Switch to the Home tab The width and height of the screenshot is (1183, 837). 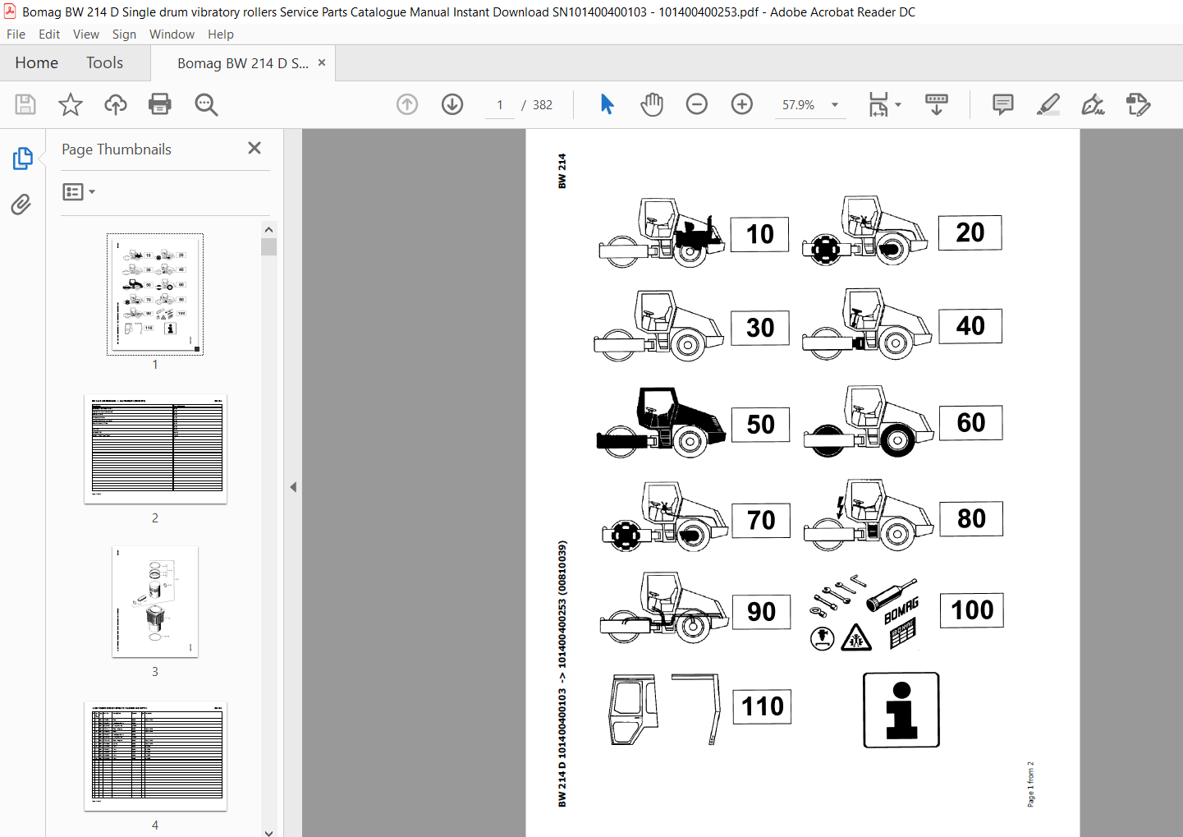point(37,63)
